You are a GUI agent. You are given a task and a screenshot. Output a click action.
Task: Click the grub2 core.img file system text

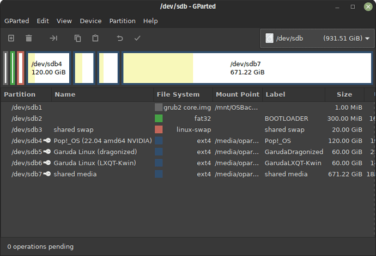point(187,108)
